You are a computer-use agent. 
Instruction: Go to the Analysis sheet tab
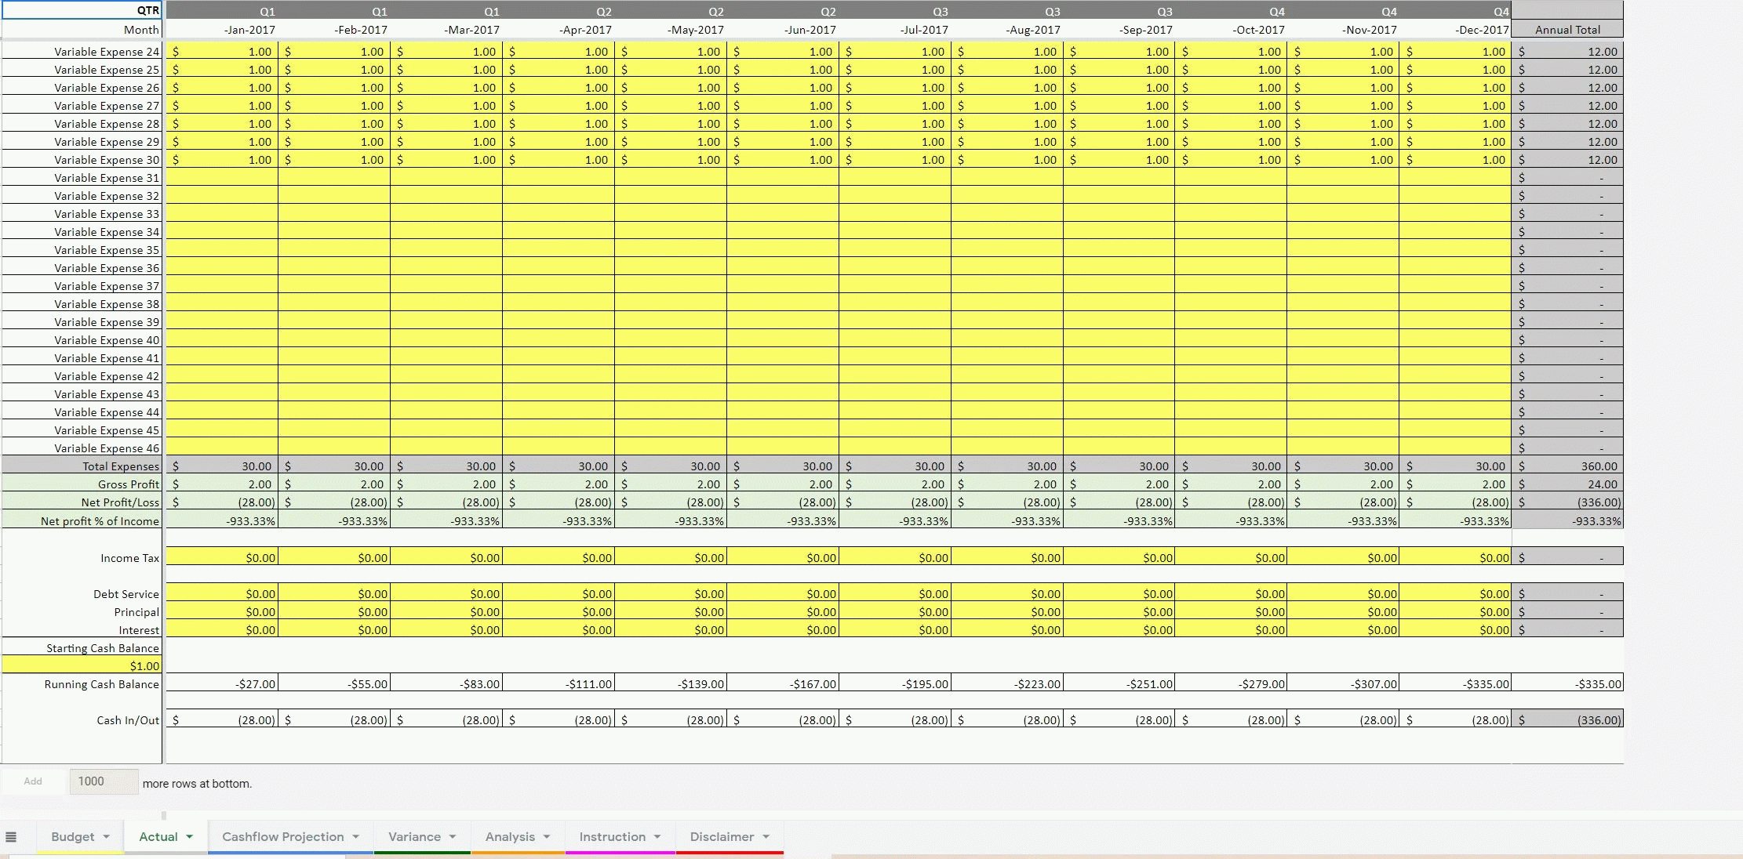click(x=510, y=837)
